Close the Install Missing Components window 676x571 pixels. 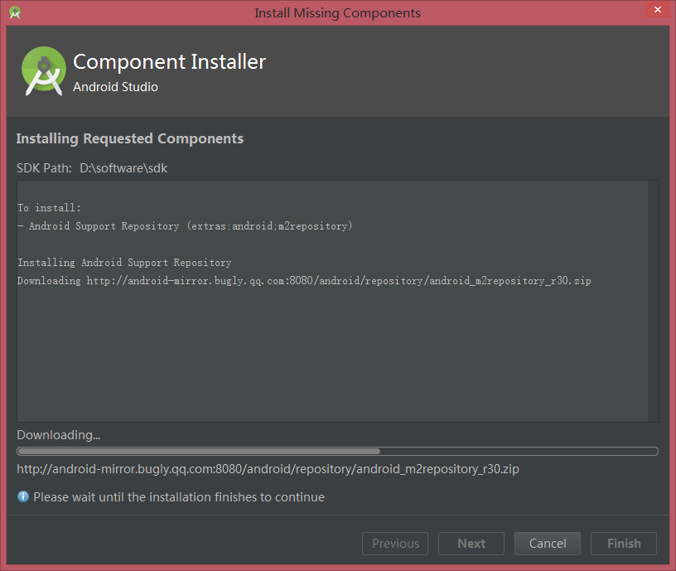658,9
